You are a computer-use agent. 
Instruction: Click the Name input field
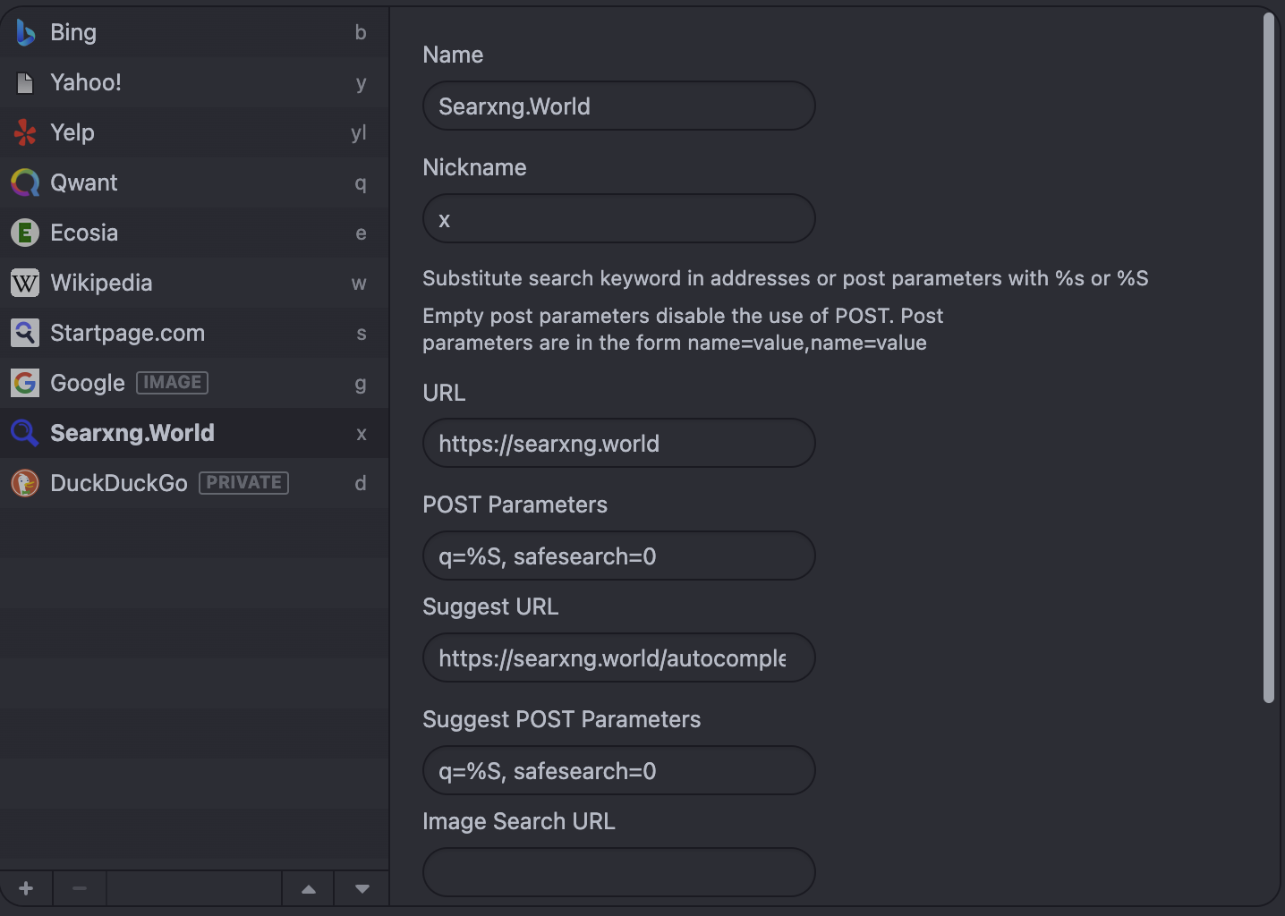point(618,106)
